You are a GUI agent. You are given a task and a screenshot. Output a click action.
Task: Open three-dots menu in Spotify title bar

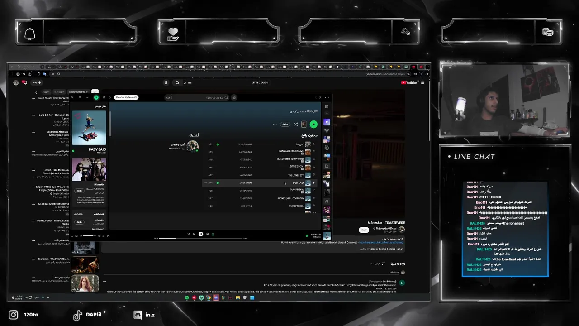point(327,97)
